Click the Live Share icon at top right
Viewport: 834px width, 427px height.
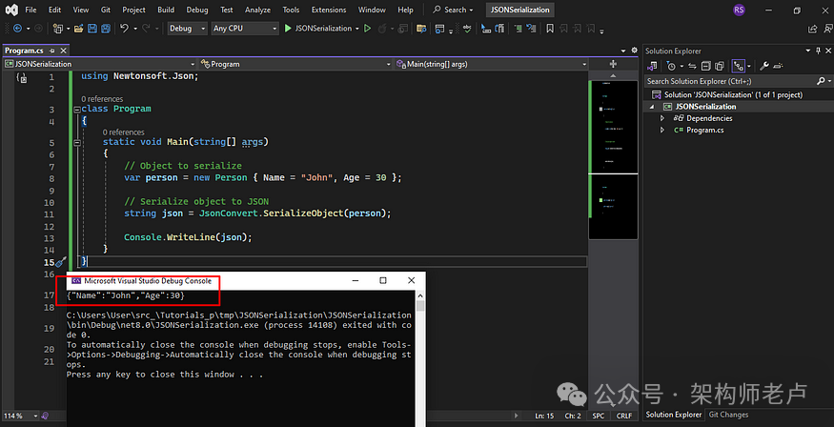click(x=812, y=29)
